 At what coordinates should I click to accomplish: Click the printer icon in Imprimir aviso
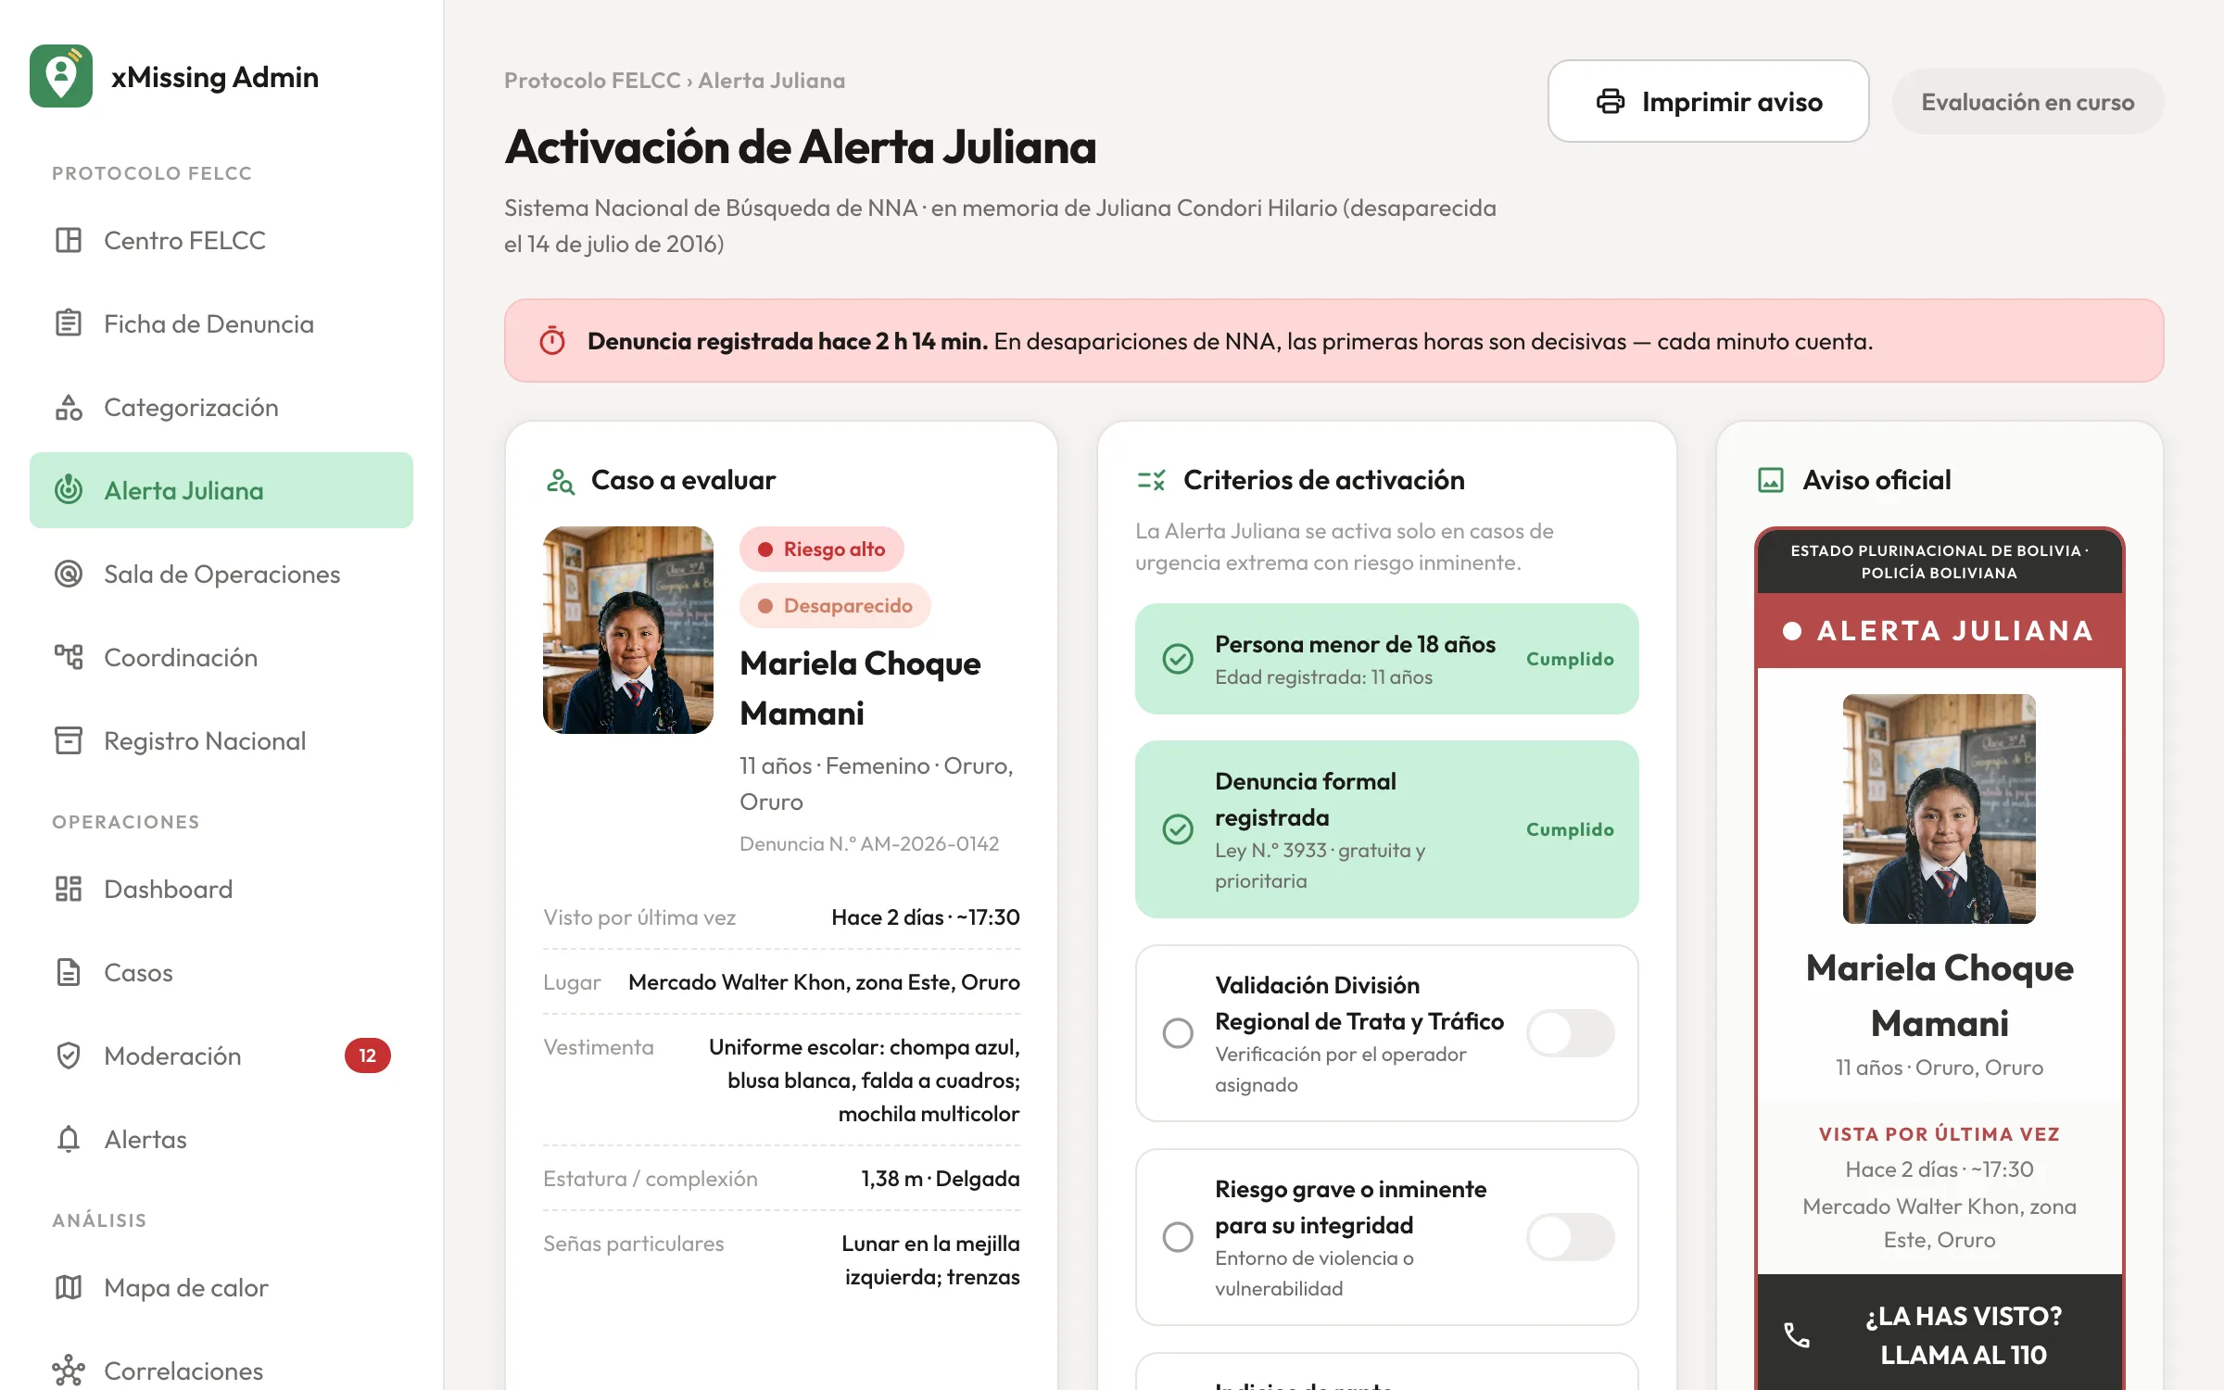tap(1611, 101)
